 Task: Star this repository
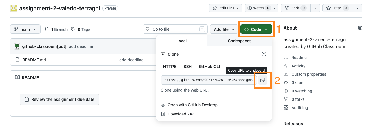pos(337,8)
